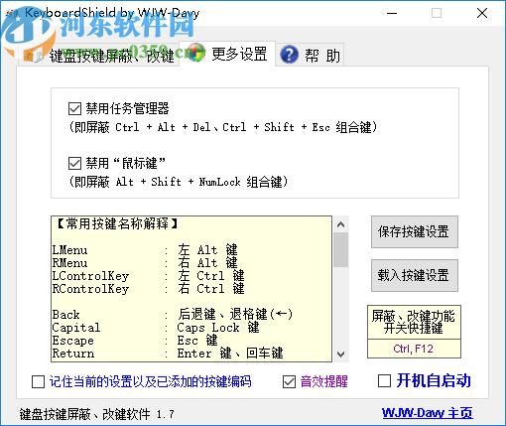Click the 【常用按键名称解释】 heading

coord(117,224)
